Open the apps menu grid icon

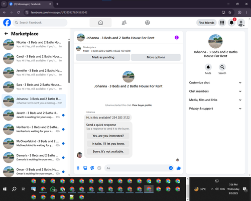click(222, 23)
